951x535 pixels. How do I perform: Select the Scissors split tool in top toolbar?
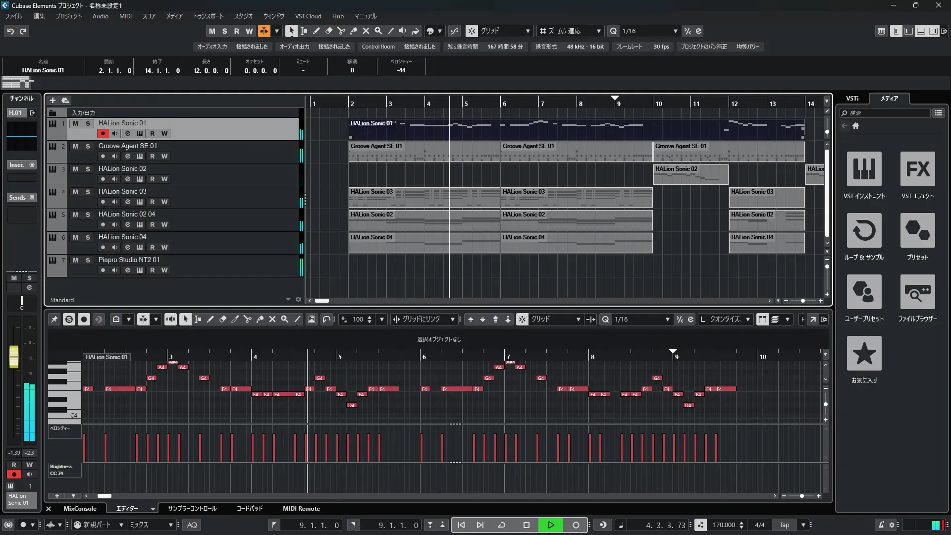(341, 31)
